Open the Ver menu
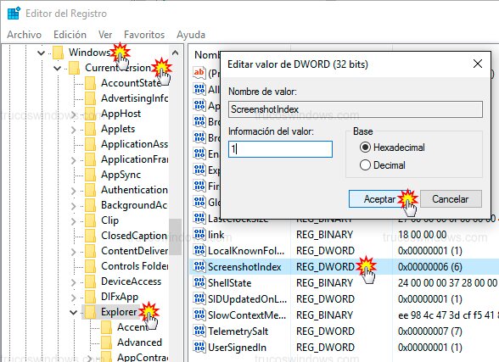This screenshot has width=499, height=362. [x=105, y=34]
